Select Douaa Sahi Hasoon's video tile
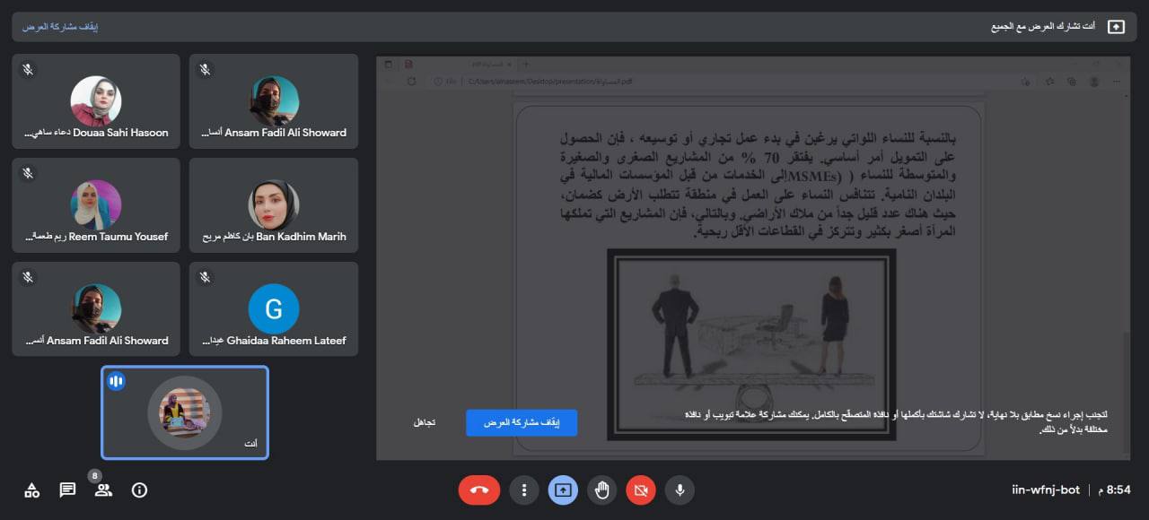This screenshot has height=520, width=1149. click(x=95, y=101)
